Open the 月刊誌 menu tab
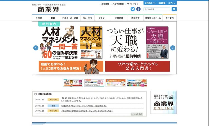The image size is (209, 126). 39,18
